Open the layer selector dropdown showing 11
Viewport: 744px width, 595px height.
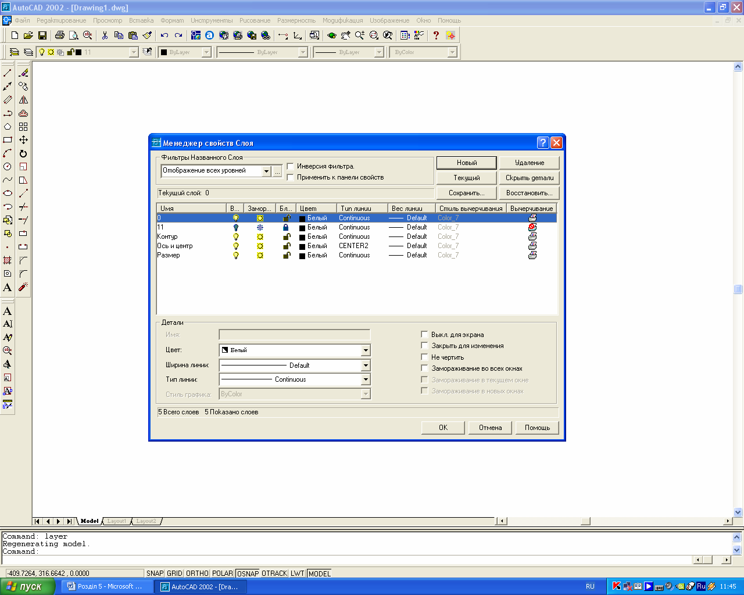(134, 52)
